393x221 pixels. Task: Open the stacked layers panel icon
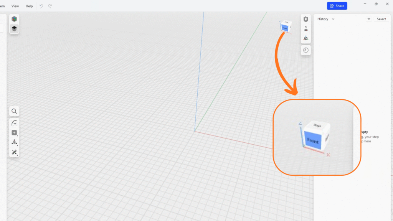point(14,28)
